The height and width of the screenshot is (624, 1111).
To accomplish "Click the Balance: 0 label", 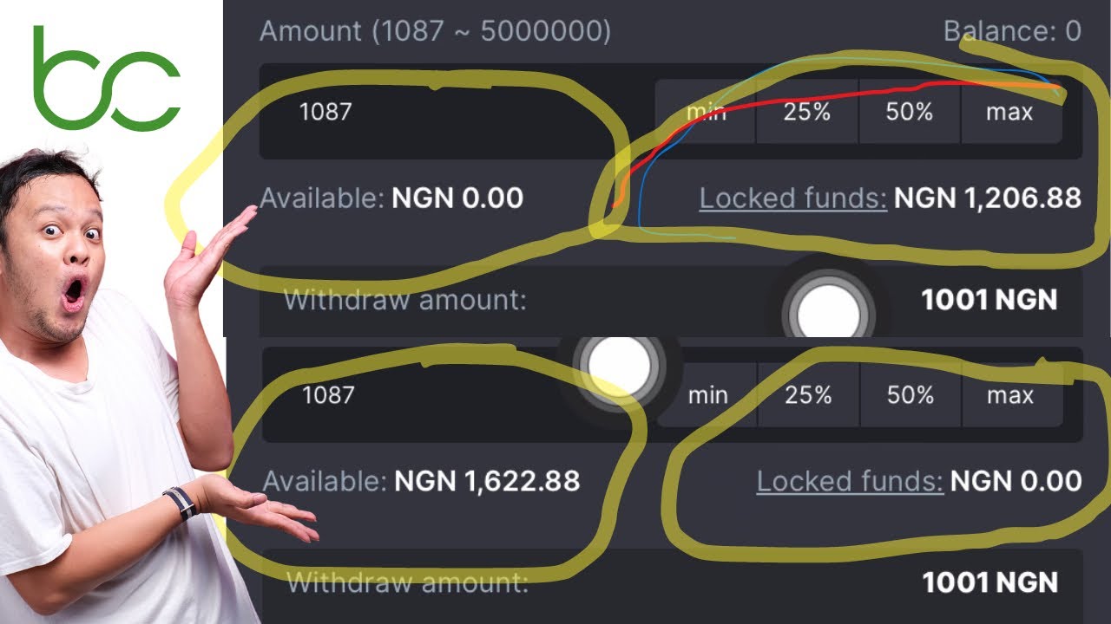I will (1012, 31).
